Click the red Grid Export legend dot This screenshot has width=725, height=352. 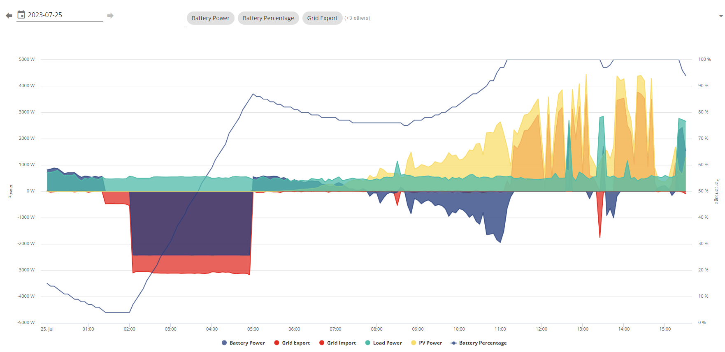pyautogui.click(x=277, y=343)
